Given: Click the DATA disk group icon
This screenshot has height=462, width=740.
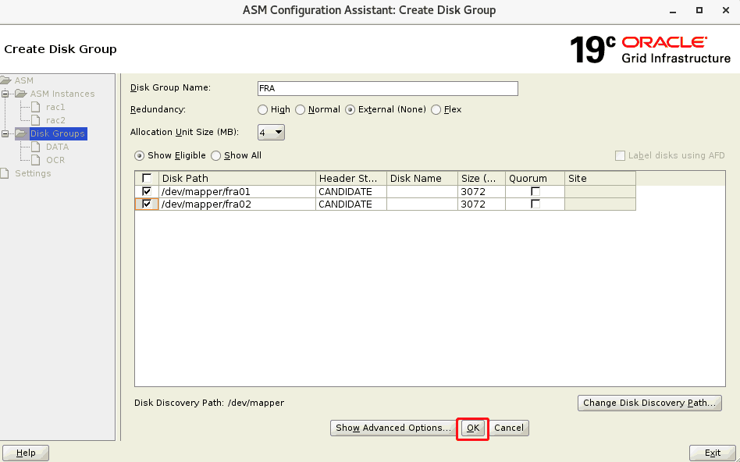Looking at the screenshot, I should point(35,147).
